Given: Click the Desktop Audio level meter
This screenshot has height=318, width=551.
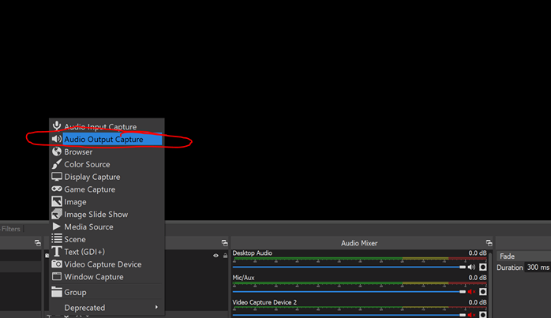Looking at the screenshot, I should [x=360, y=260].
